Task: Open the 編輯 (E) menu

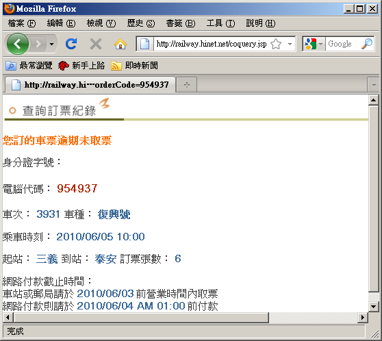Action: 61,23
